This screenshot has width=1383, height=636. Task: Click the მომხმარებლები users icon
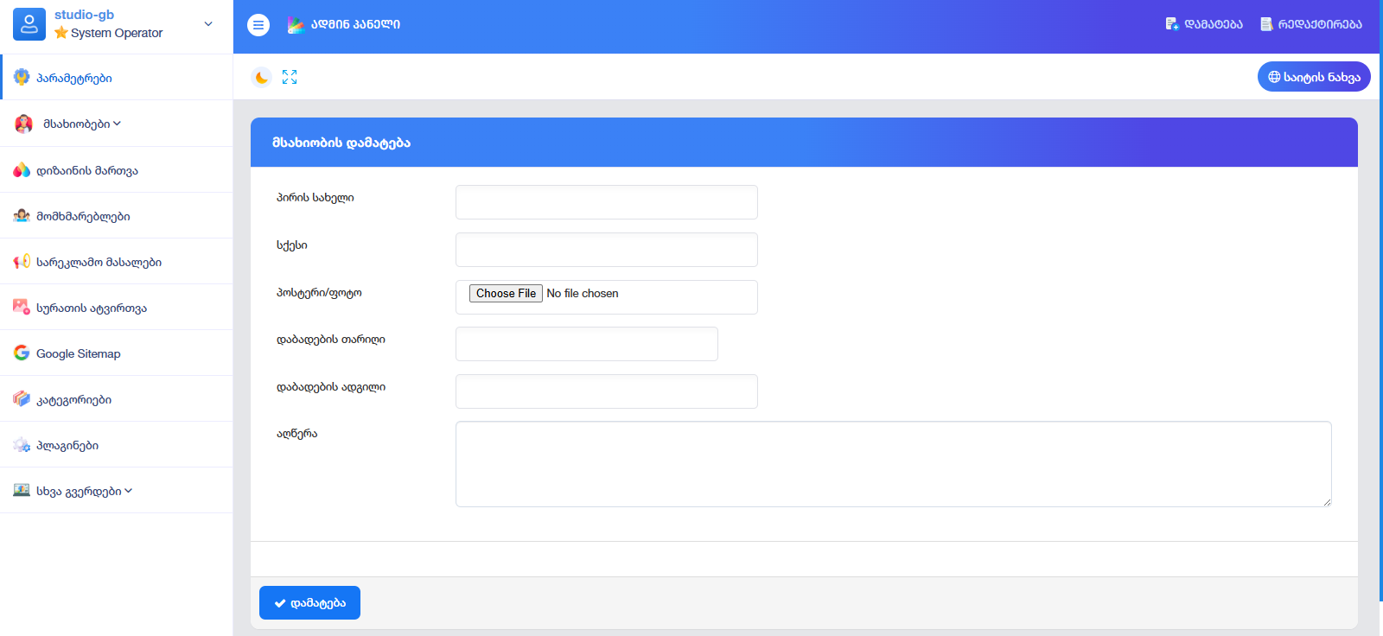point(22,216)
